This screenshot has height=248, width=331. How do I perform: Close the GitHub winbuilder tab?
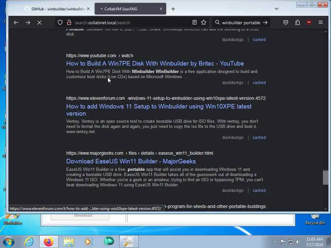coord(88,9)
